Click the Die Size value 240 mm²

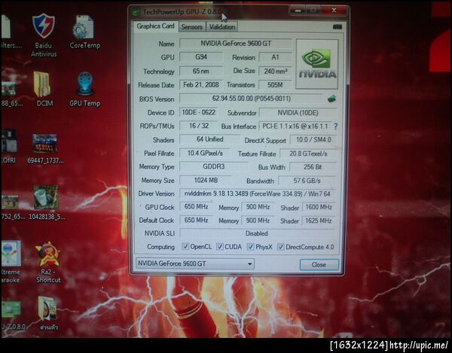(x=275, y=71)
